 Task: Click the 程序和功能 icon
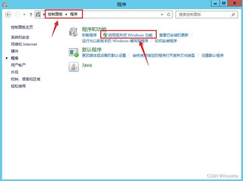[74, 32]
